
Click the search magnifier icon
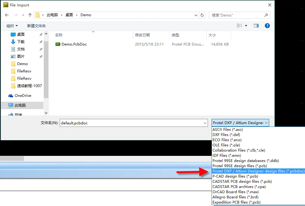point(266,15)
